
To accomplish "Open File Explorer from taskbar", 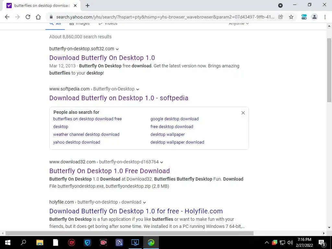I will click(40, 243).
